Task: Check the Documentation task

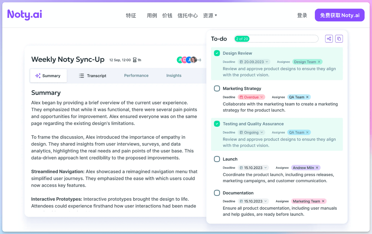Action: [x=217, y=193]
